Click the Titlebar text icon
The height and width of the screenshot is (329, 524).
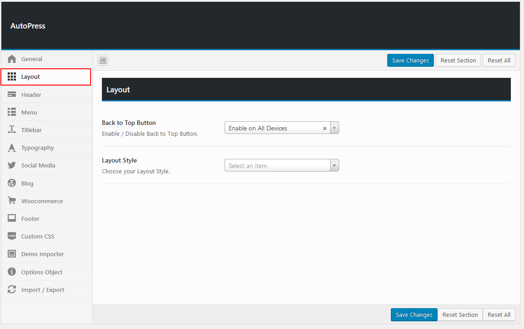pos(12,129)
